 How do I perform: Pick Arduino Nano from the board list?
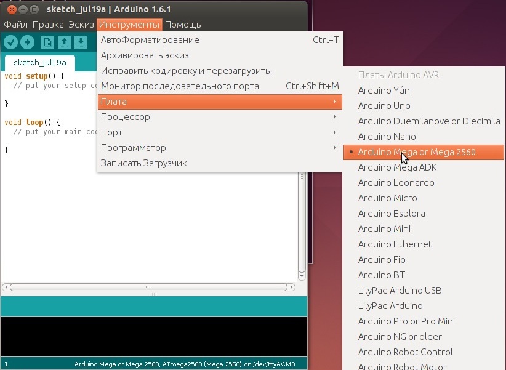coord(387,137)
